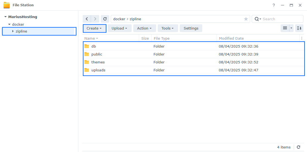Open view mode dropdown arrow
Viewport: 307px width, 152px height.
(x=291, y=28)
